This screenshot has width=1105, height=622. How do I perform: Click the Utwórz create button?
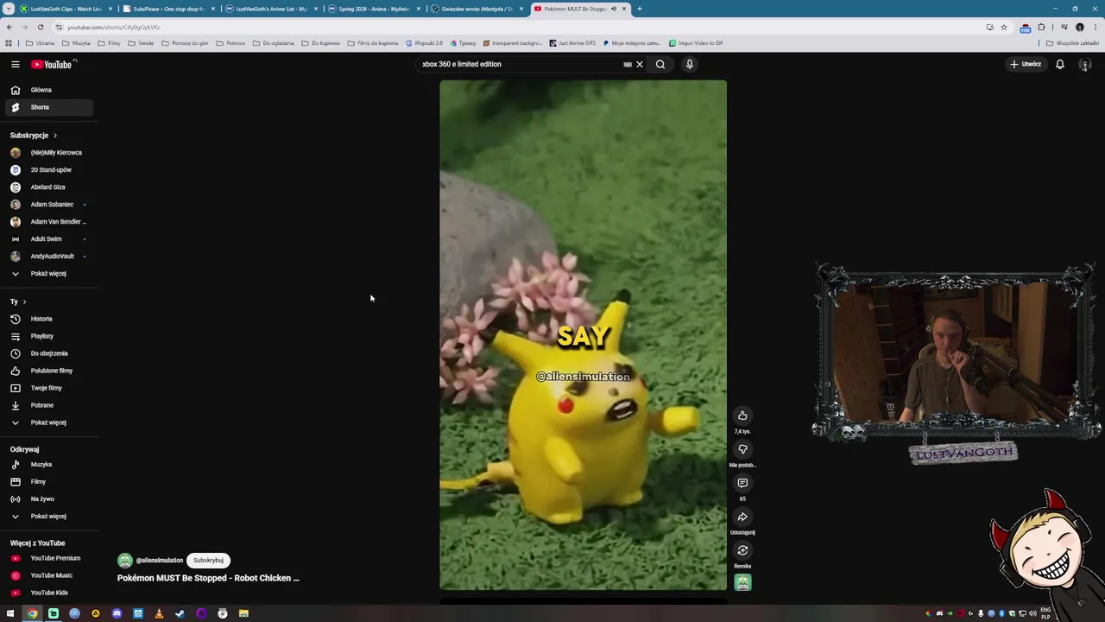[1026, 64]
